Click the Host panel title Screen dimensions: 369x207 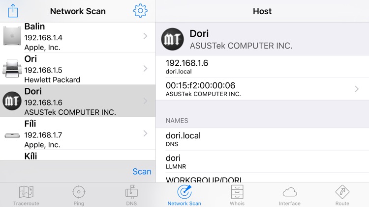click(262, 11)
